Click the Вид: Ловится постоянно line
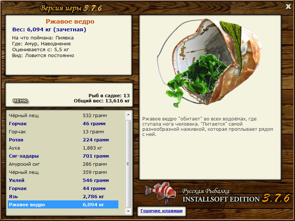 click(x=43, y=56)
